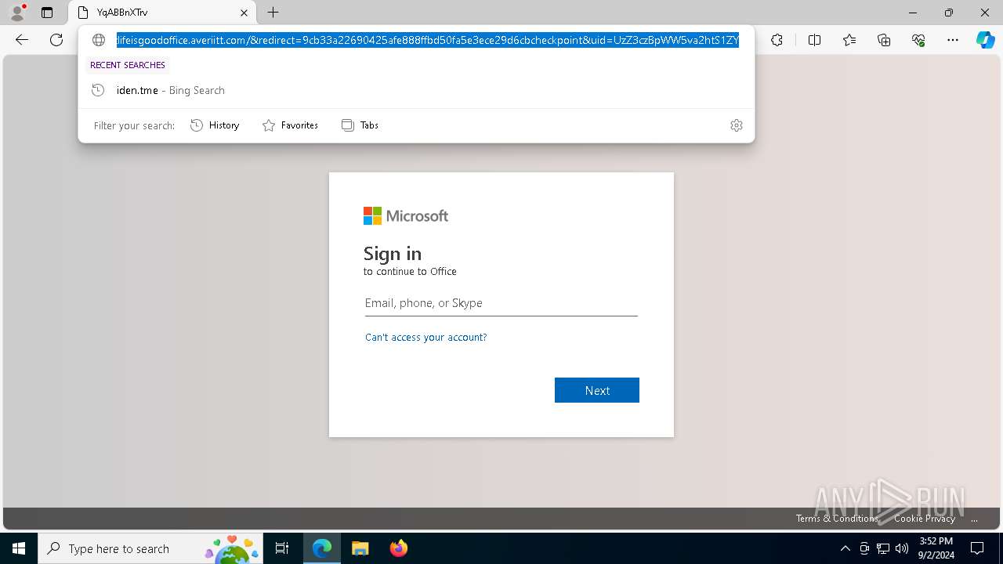1003x564 pixels.
Task: Click the RECENT SEARCHES label
Action: [x=128, y=65]
